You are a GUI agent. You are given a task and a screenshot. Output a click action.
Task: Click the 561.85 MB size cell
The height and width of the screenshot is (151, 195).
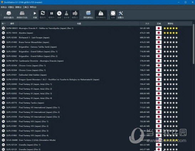click(x=145, y=28)
